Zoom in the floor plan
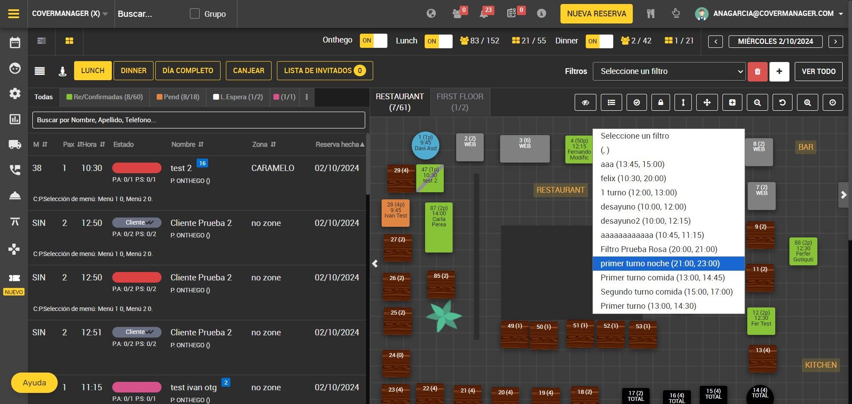 [x=808, y=102]
